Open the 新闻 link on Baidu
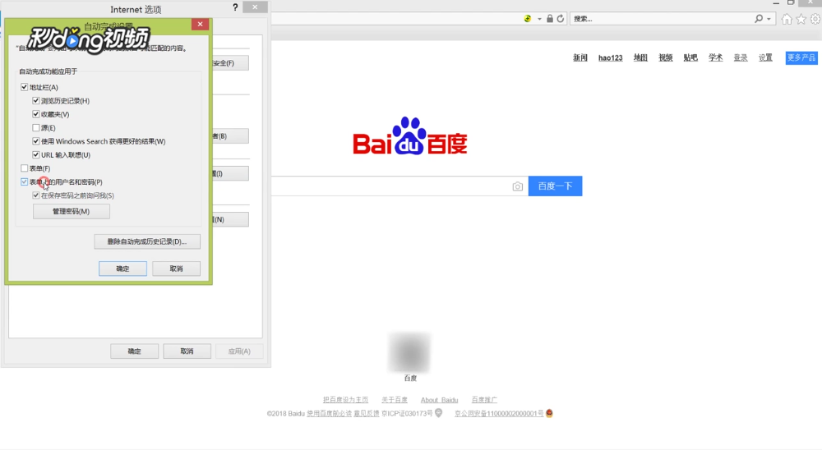Viewport: 822px width, 450px height. 580,57
